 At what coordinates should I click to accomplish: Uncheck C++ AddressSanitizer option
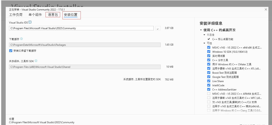pyautogui.click(x=209, y=89)
